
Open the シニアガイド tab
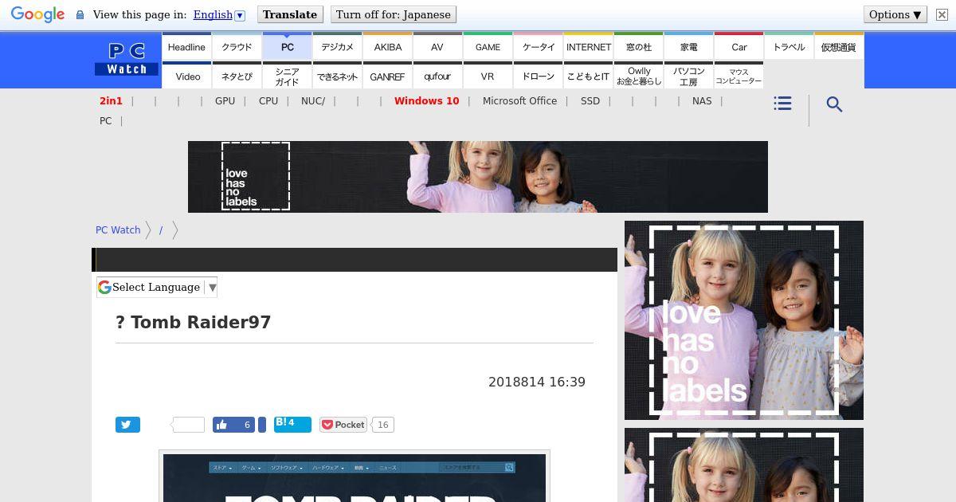click(x=287, y=76)
